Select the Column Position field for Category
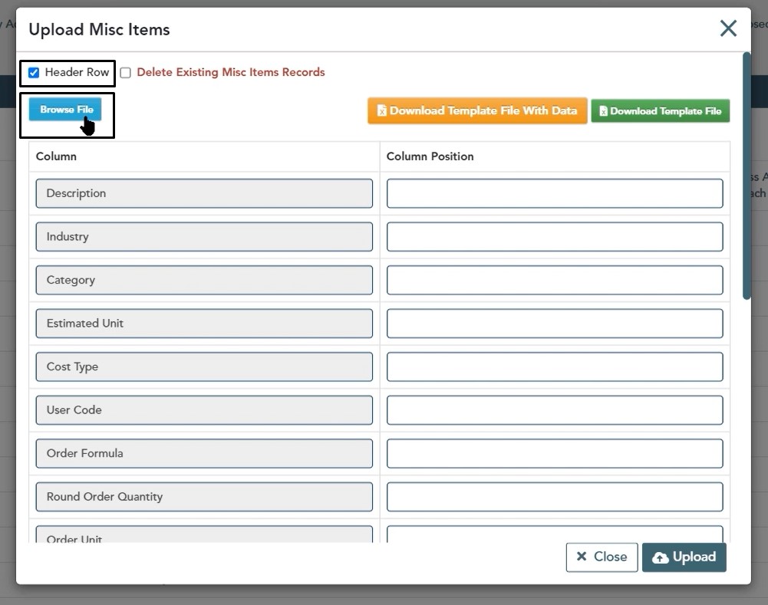Image resolution: width=768 pixels, height=605 pixels. click(x=554, y=281)
